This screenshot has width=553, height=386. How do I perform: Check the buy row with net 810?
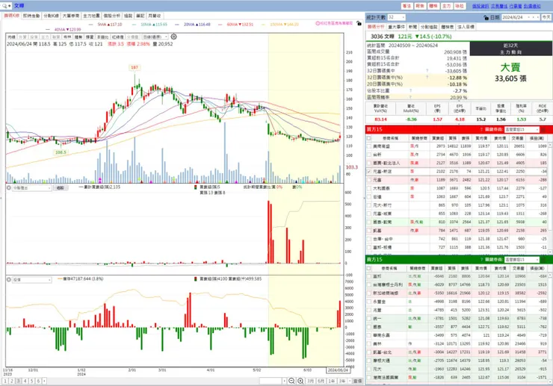point(369,222)
